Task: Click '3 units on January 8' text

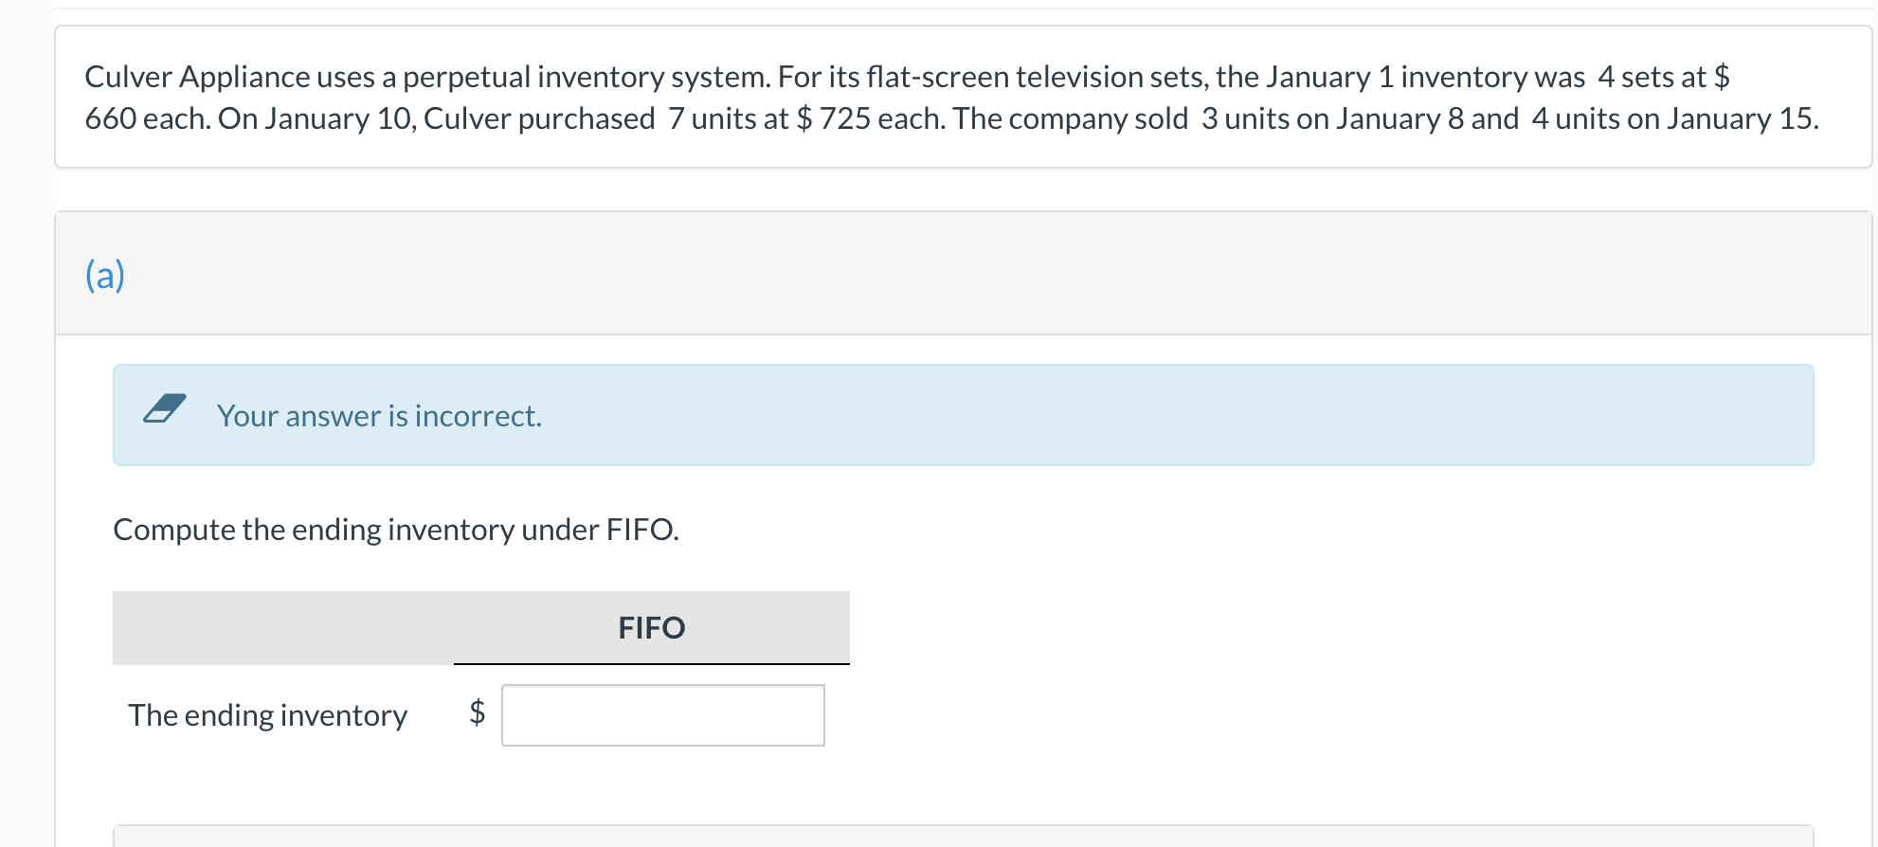Action: pyautogui.click(x=1332, y=119)
